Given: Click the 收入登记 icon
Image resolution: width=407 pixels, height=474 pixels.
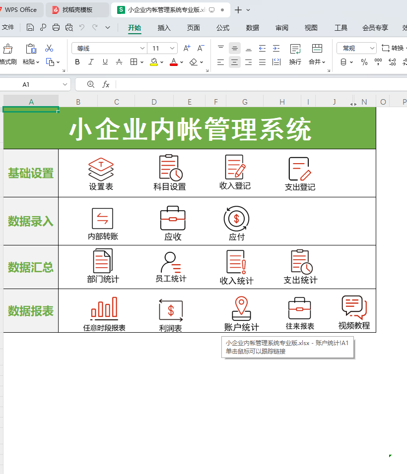Looking at the screenshot, I should (x=235, y=167).
